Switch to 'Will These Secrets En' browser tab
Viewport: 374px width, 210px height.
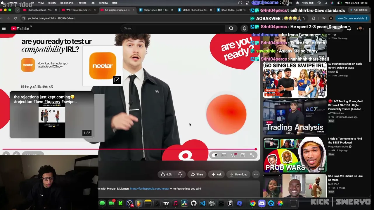tap(79, 10)
